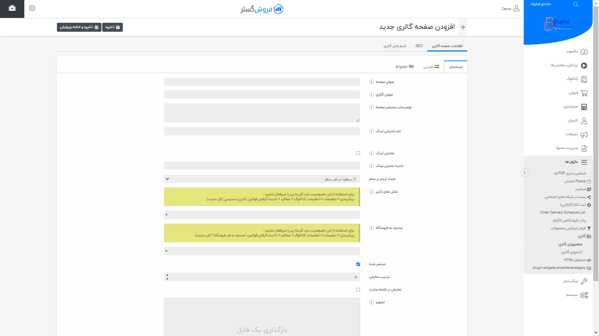Click the Accounting calculator icon
The height and width of the screenshot is (336, 599).
tap(584, 107)
